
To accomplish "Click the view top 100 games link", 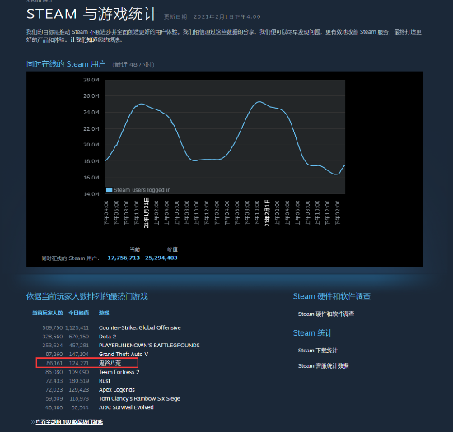I will [69, 422].
